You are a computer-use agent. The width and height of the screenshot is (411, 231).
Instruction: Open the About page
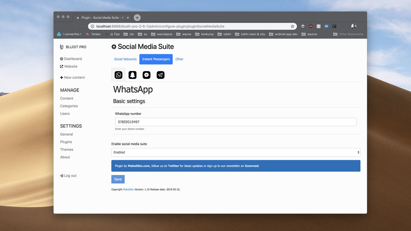pyautogui.click(x=65, y=157)
